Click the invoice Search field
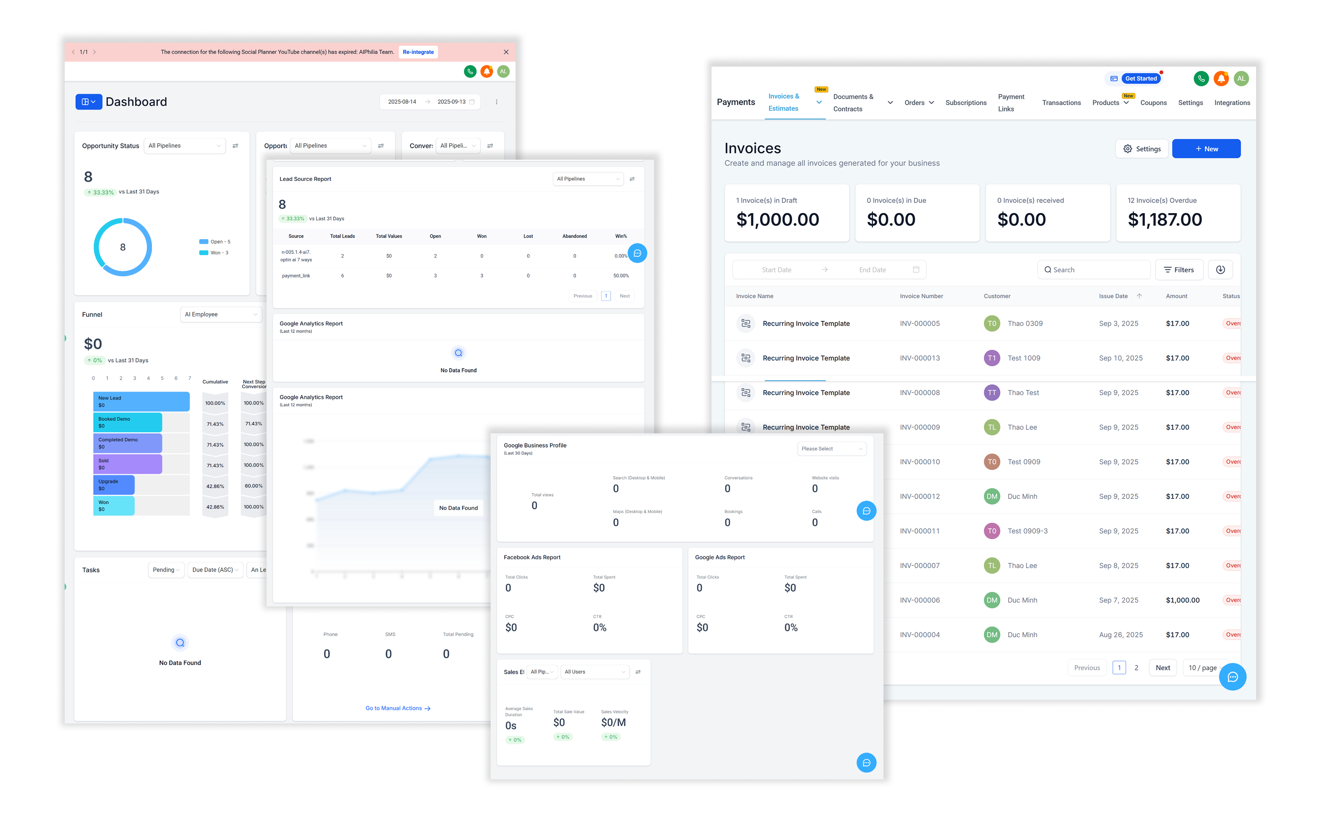 pos(1094,270)
